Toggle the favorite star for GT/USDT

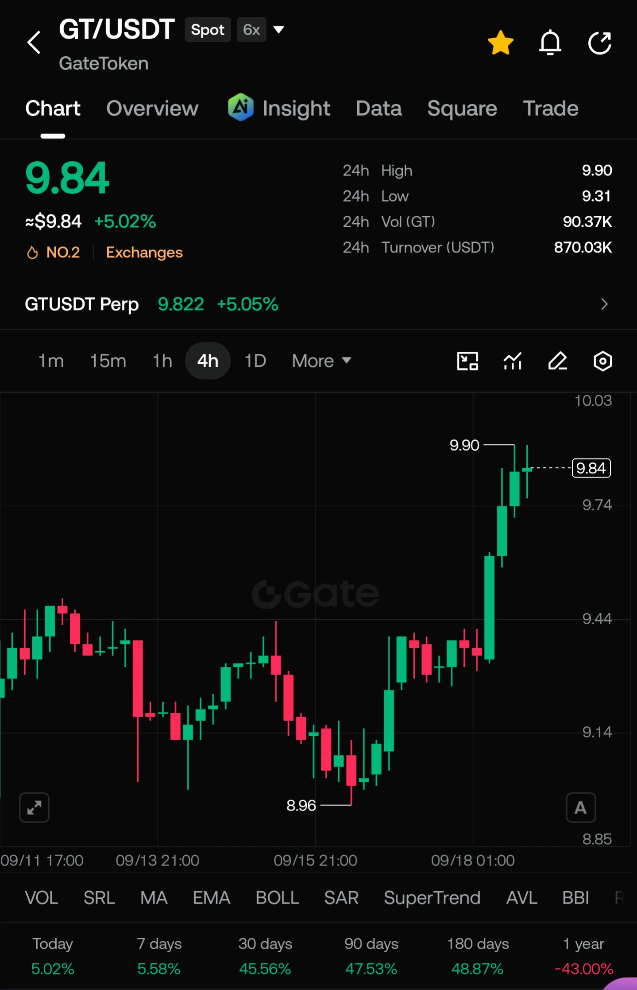coord(501,43)
